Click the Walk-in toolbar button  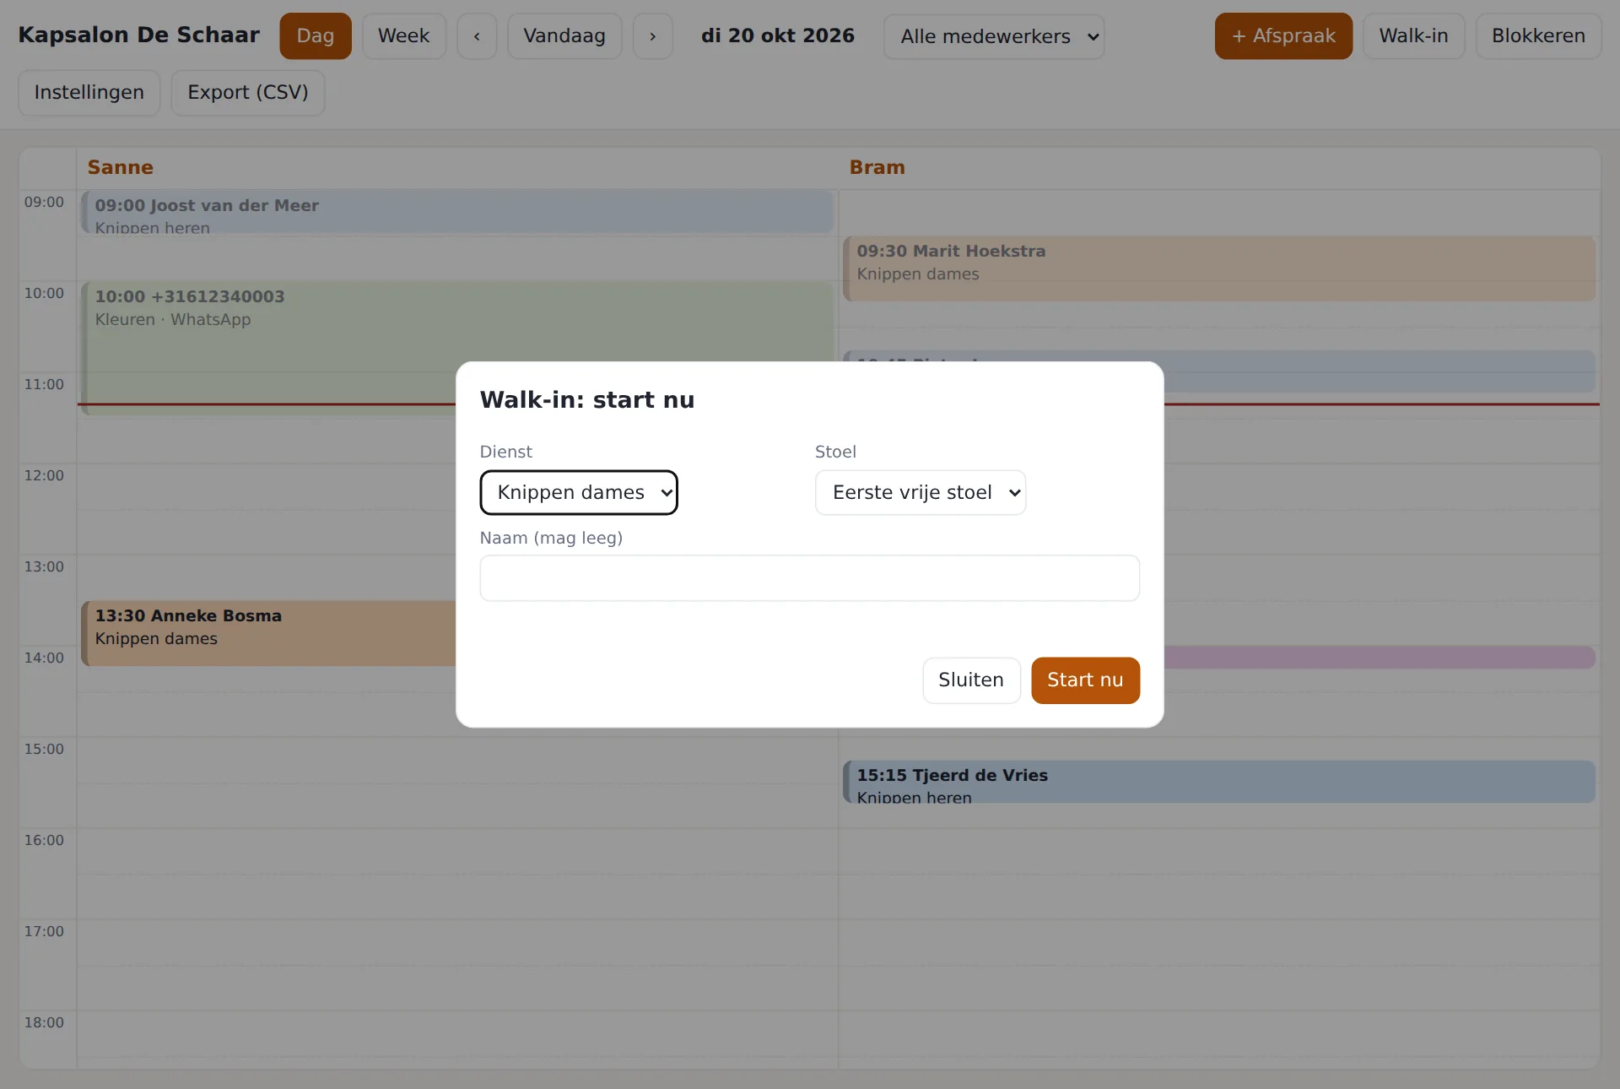tap(1413, 36)
